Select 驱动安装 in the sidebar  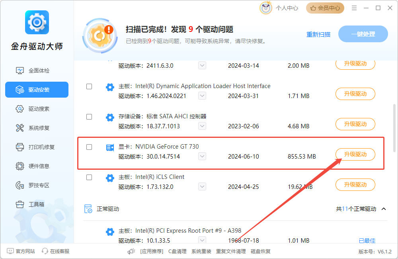click(37, 90)
